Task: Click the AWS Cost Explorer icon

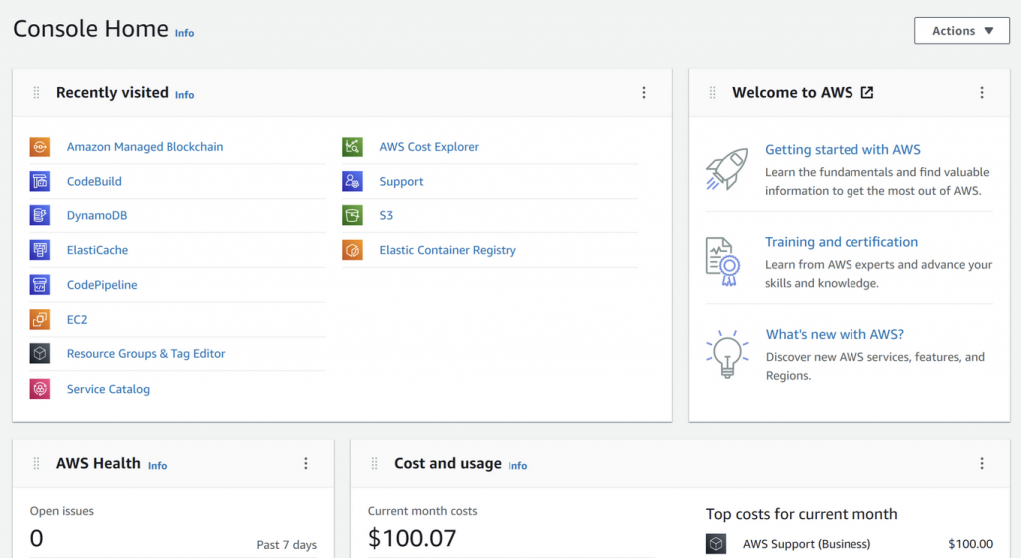Action: pyautogui.click(x=352, y=147)
